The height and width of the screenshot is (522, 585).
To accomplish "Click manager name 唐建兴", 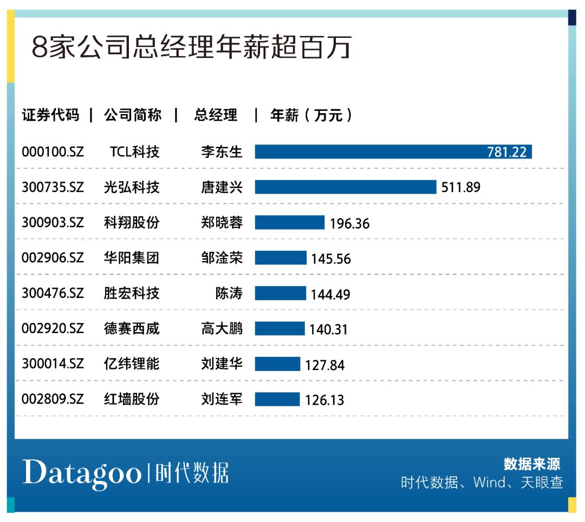I will [222, 187].
